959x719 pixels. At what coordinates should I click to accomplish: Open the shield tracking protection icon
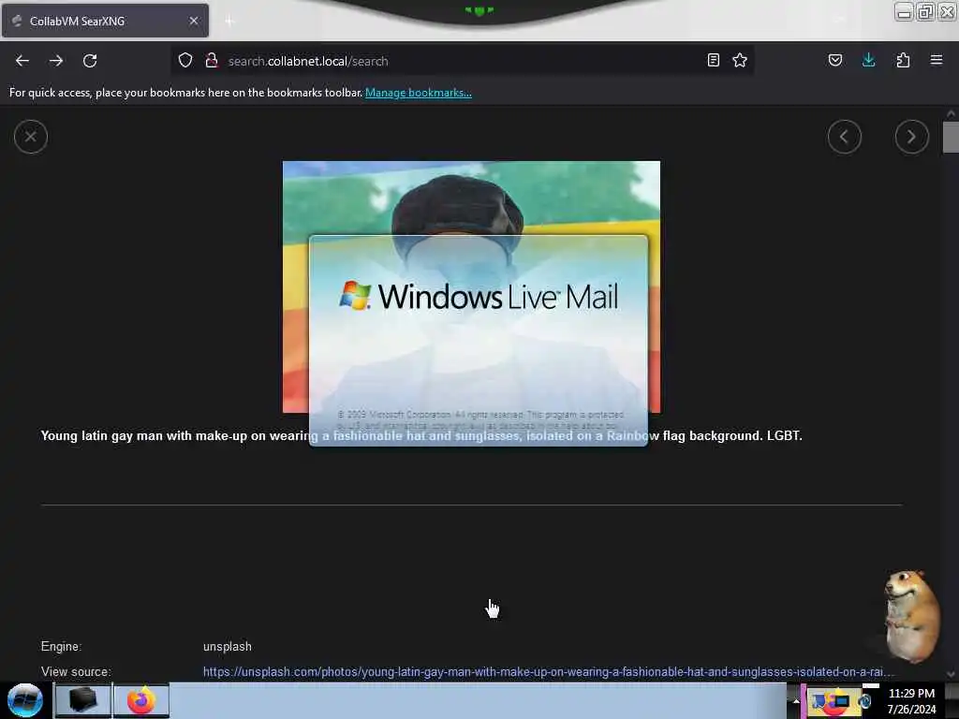pos(185,60)
